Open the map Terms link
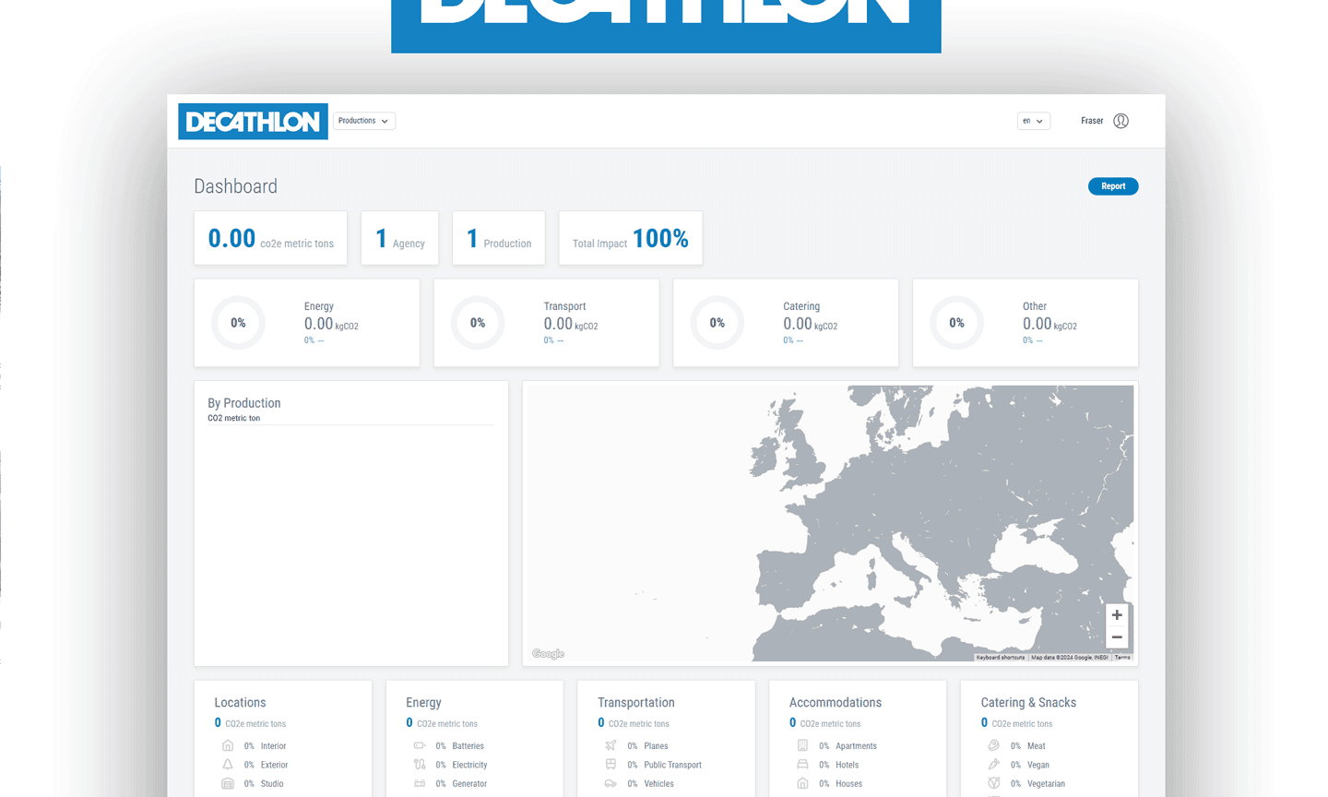 [x=1121, y=657]
